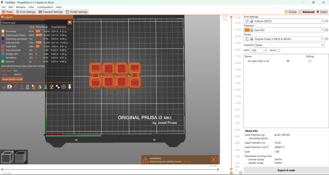This screenshot has height=175, width=329.
Task: Toggle Retractions icon with upward chevrons
Action: (15, 87)
